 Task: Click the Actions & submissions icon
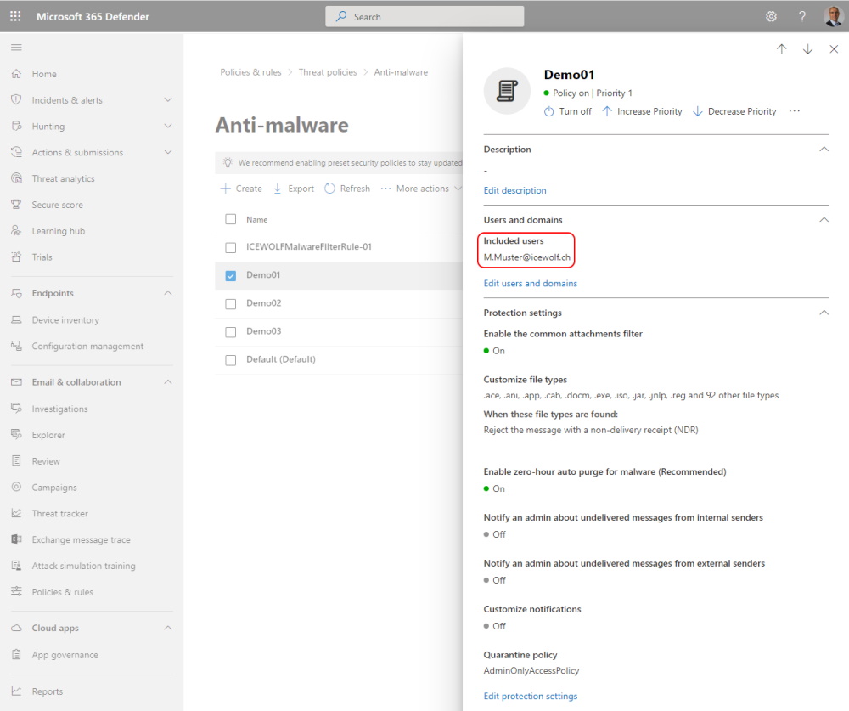point(16,152)
